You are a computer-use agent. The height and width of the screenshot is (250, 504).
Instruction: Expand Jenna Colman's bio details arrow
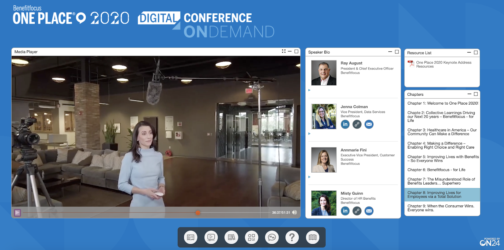(309, 134)
